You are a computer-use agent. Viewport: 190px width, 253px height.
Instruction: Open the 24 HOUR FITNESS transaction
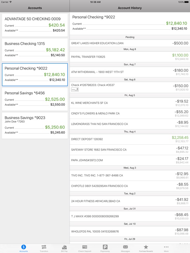click(x=130, y=201)
